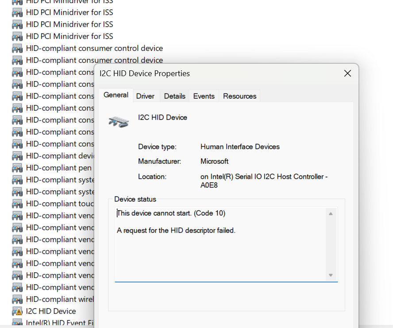The width and height of the screenshot is (393, 328).
Task: Select the HID-compliant pen tree entry
Action: [x=59, y=168]
